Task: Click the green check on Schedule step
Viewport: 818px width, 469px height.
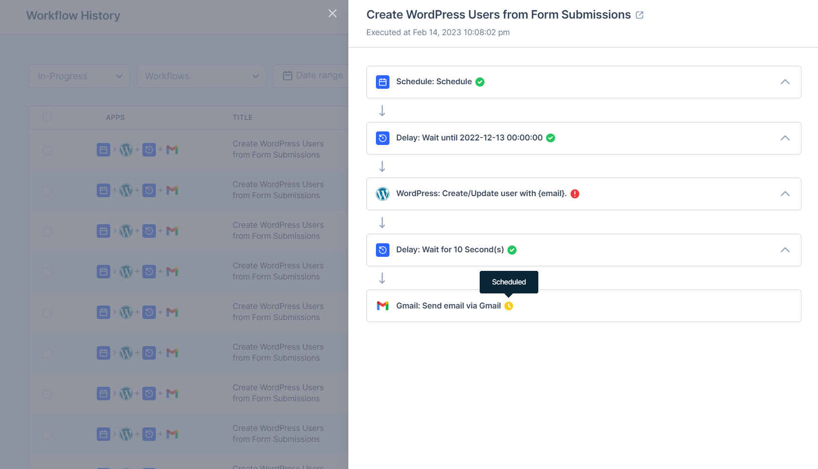Action: point(480,82)
